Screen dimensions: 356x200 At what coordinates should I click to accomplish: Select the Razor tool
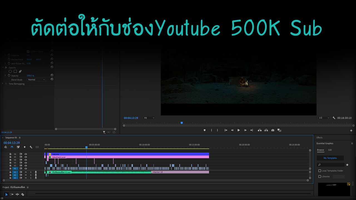pyautogui.click(x=23, y=194)
